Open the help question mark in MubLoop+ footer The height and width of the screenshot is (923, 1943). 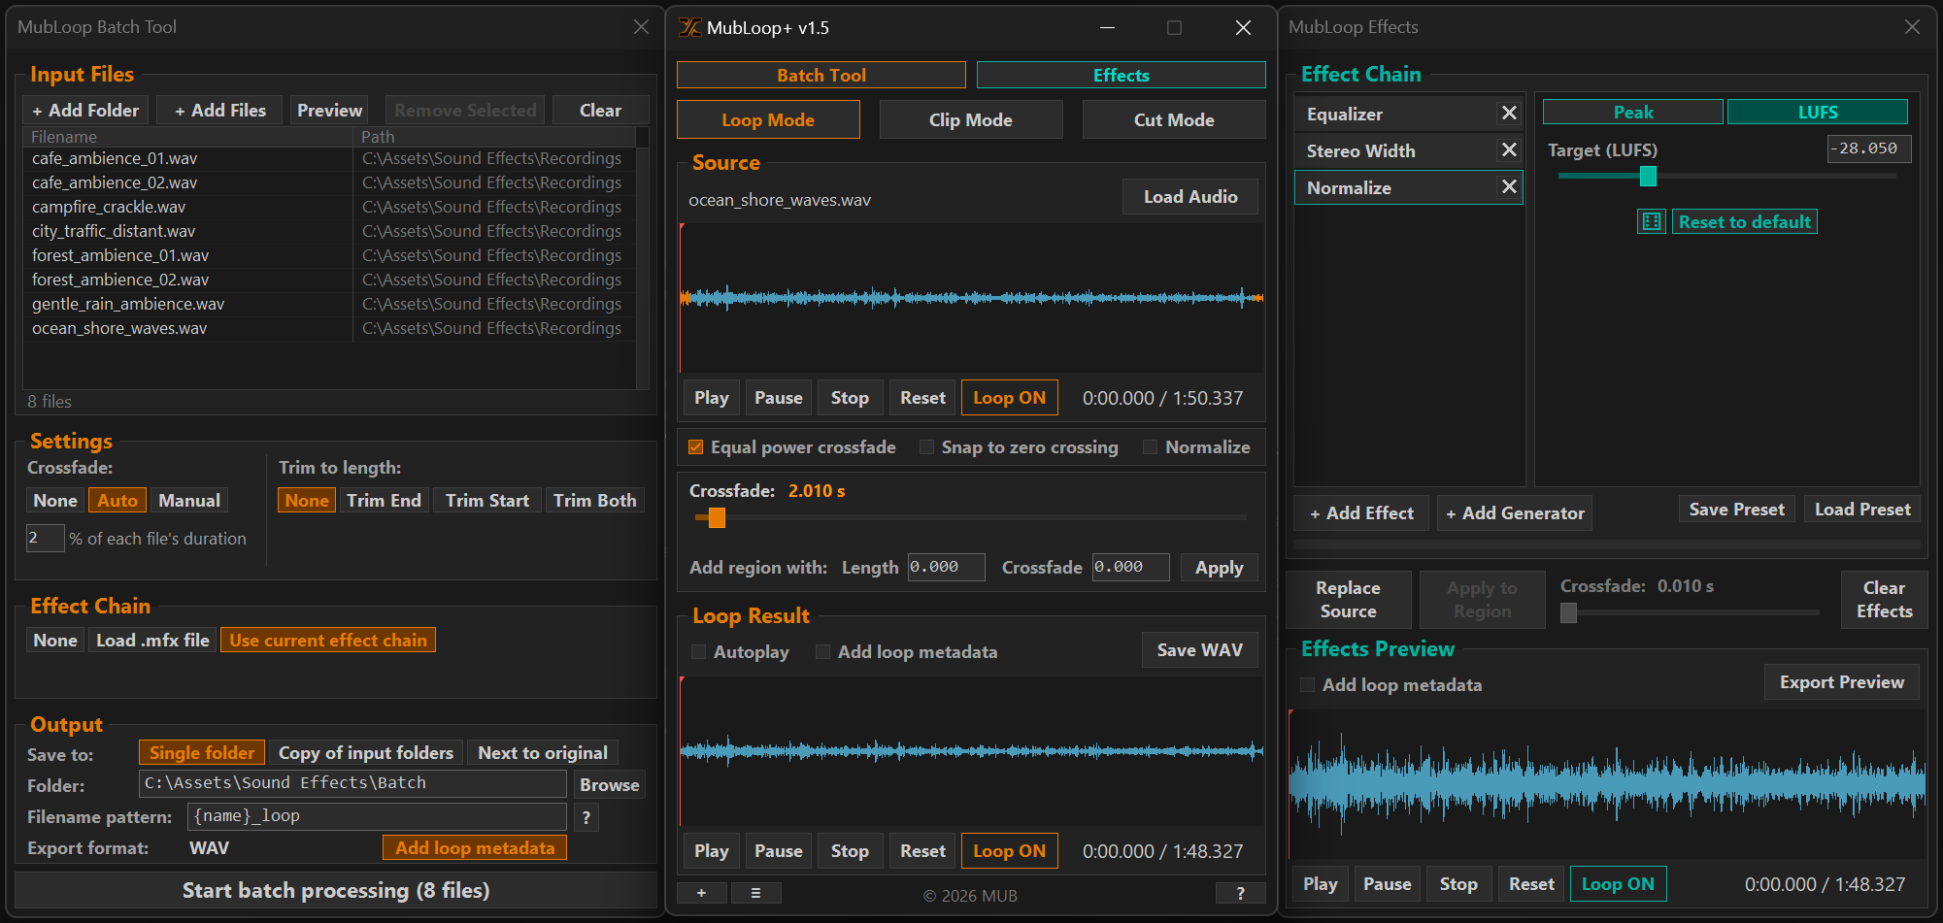[1240, 893]
